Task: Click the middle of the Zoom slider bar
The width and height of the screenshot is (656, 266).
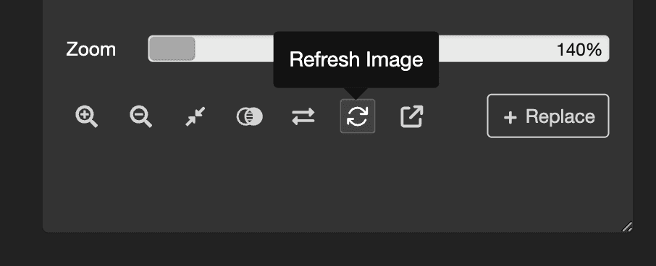Action: click(379, 48)
